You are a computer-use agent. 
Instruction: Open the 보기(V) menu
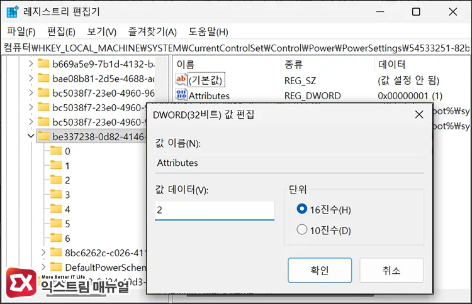(101, 31)
